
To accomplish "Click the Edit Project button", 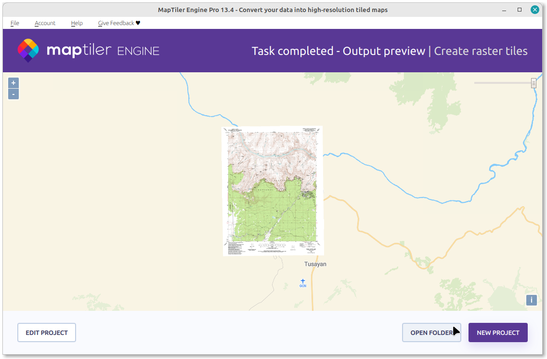I will [47, 332].
